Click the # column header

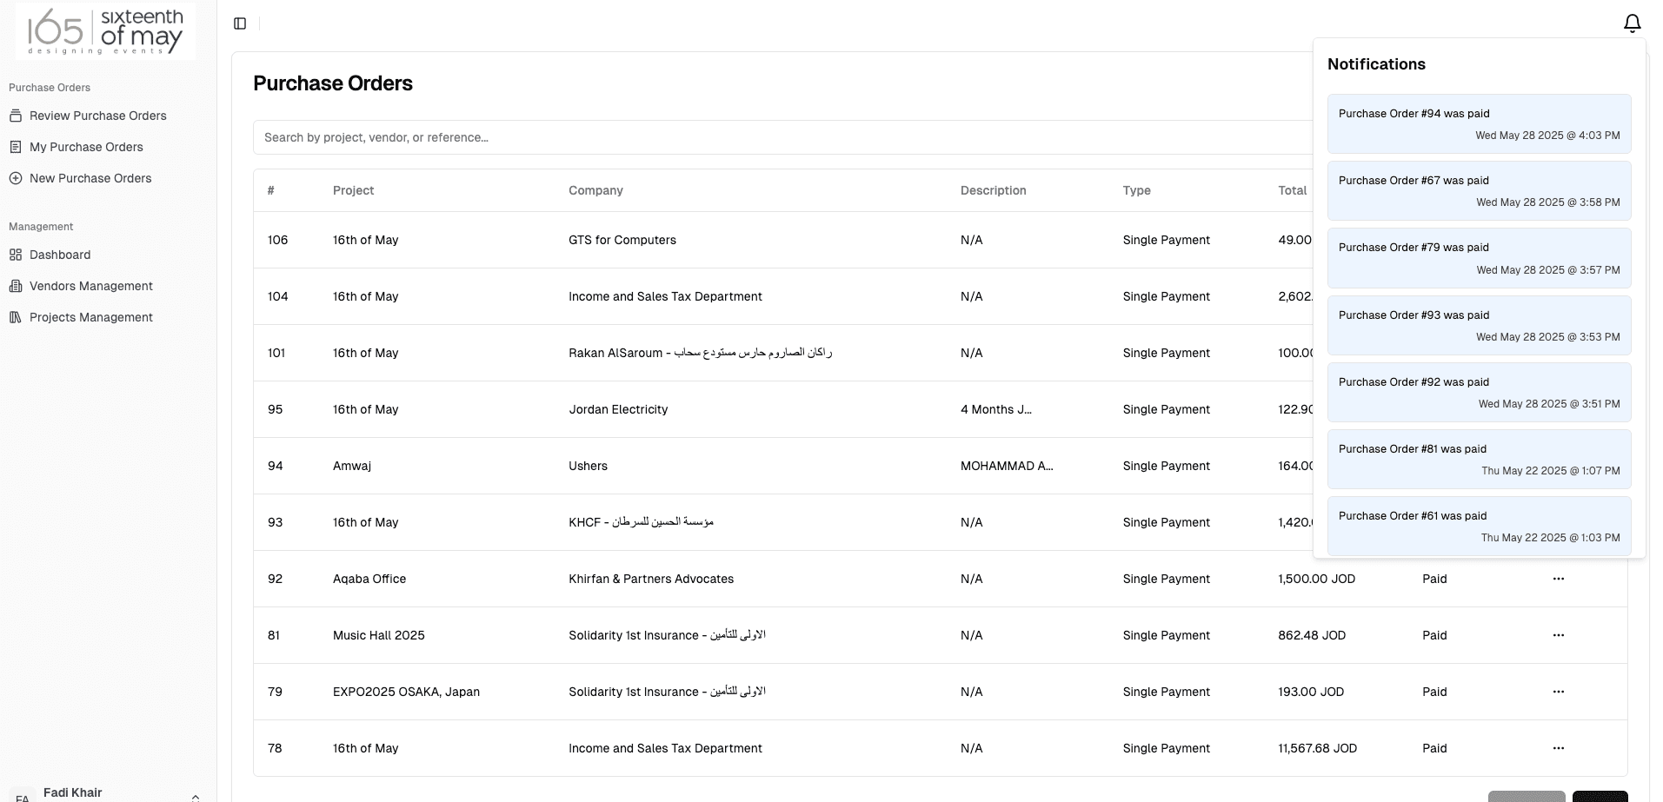click(271, 190)
